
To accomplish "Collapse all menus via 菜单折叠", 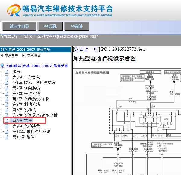I will pyautogui.click(x=33, y=56).
